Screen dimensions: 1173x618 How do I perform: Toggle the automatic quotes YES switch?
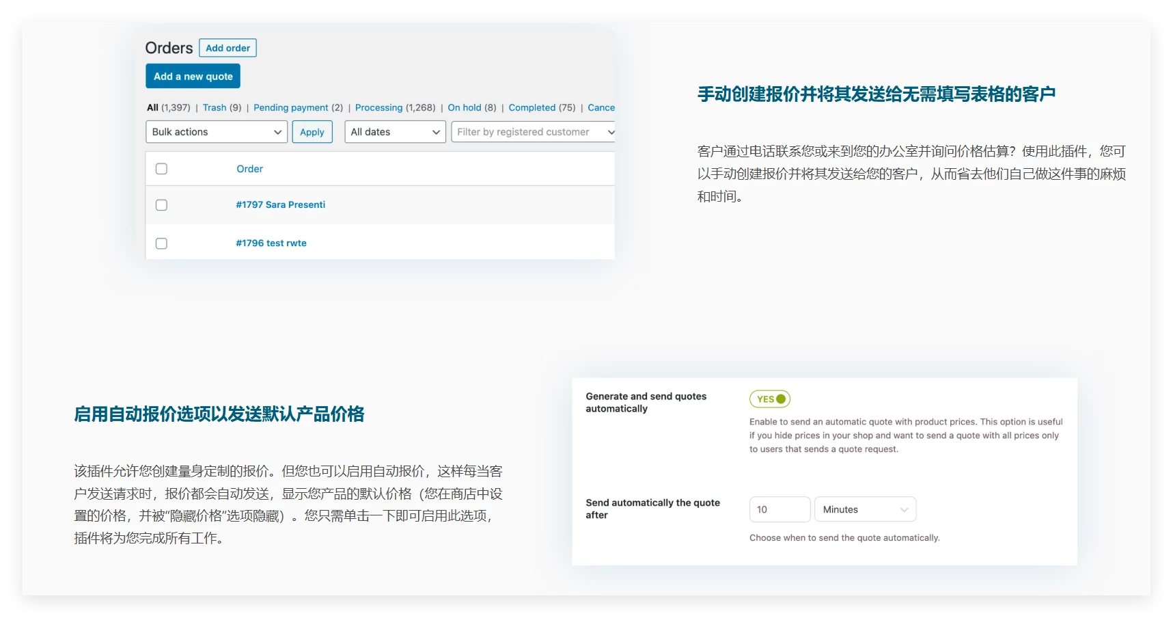tap(770, 399)
